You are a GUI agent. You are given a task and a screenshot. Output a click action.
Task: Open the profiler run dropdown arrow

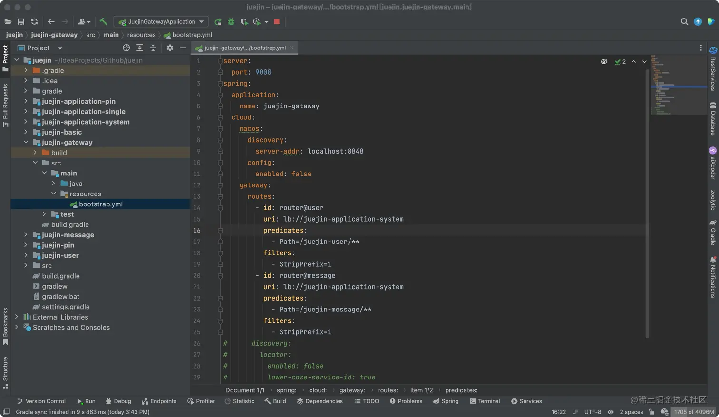266,22
